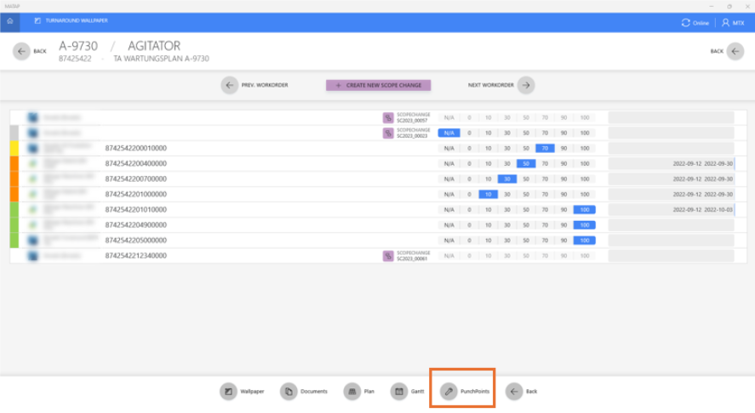Open the Plan view

352,392
